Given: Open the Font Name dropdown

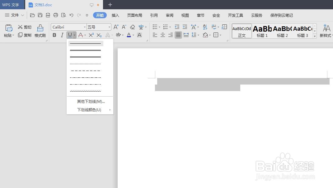Looking at the screenshot, I should 68,27.
